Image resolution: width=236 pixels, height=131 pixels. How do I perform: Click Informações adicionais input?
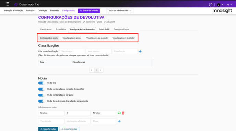pos(78,121)
